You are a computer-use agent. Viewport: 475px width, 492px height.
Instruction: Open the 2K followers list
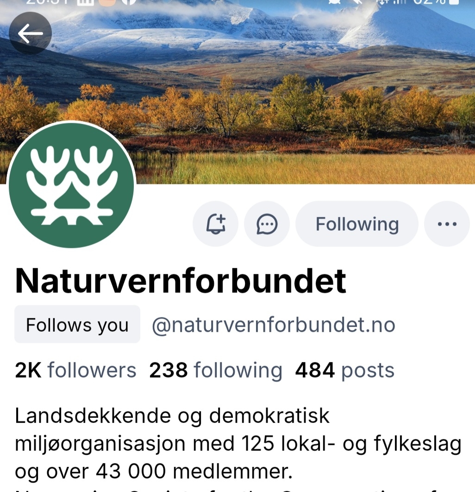point(75,370)
